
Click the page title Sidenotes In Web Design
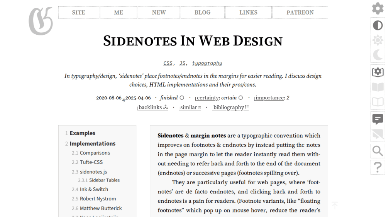tap(193, 41)
